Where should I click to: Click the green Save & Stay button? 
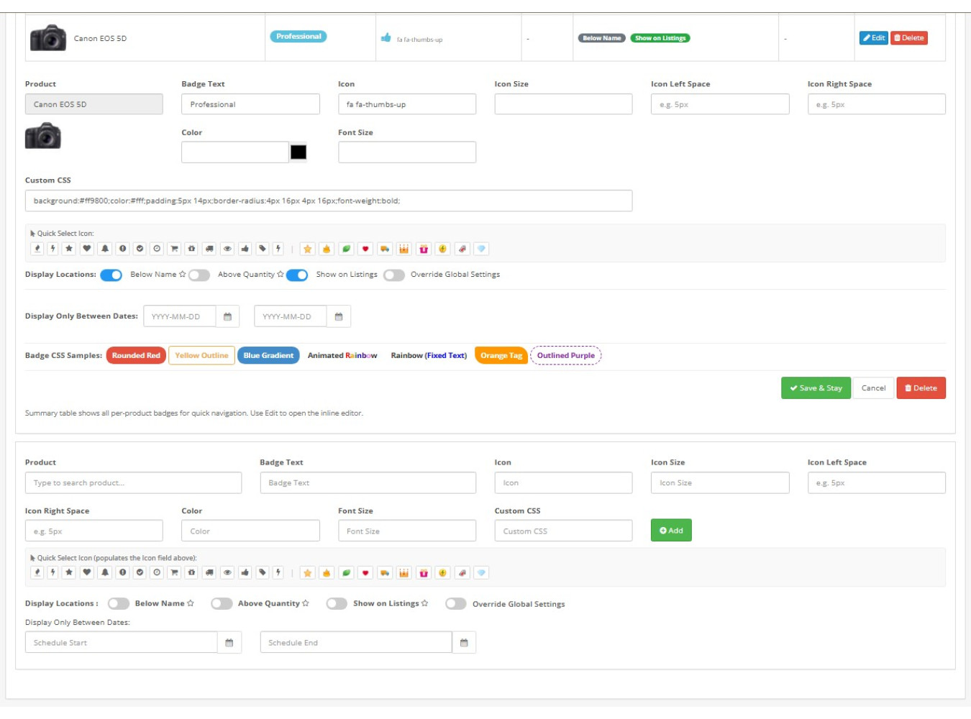pyautogui.click(x=816, y=388)
